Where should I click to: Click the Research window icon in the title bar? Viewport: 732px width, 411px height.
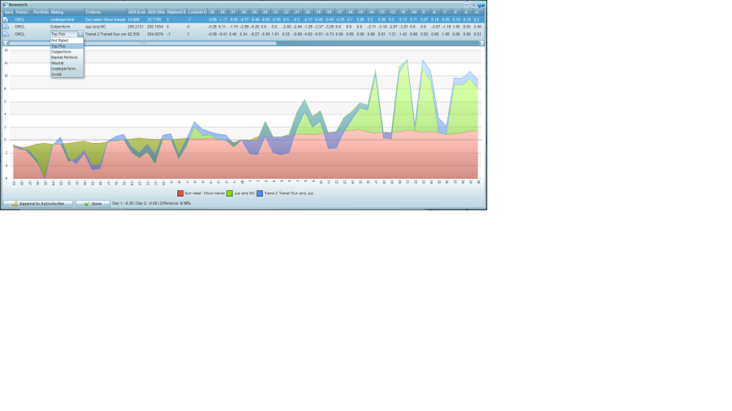pyautogui.click(x=4, y=4)
